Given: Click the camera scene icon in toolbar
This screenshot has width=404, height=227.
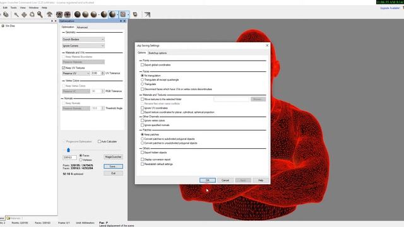Looking at the screenshot, I should coord(59,15).
